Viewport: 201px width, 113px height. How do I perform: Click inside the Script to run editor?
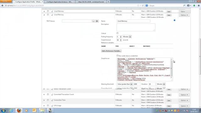(x=144, y=69)
